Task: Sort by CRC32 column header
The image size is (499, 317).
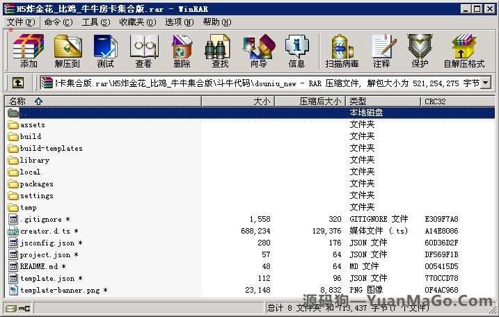Action: click(458, 101)
